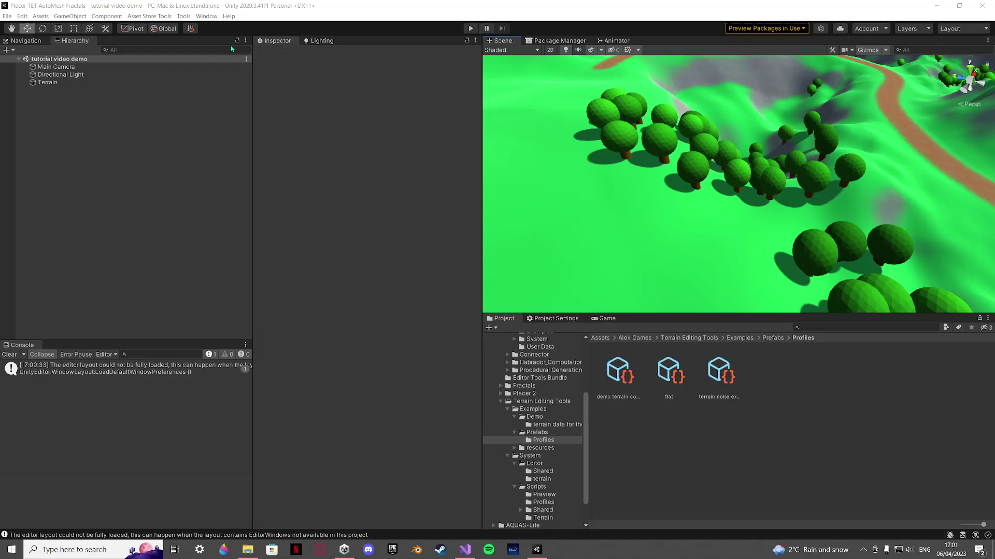The height and width of the screenshot is (559, 995).
Task: Open the Shaded draw mode dropdown
Action: tap(511, 50)
